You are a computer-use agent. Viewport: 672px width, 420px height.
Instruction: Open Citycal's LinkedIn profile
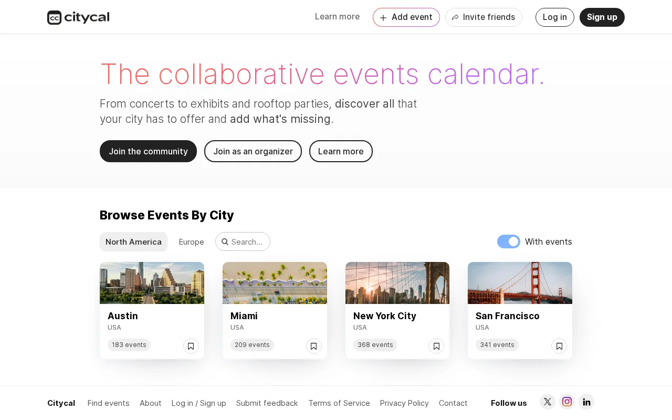pos(586,402)
